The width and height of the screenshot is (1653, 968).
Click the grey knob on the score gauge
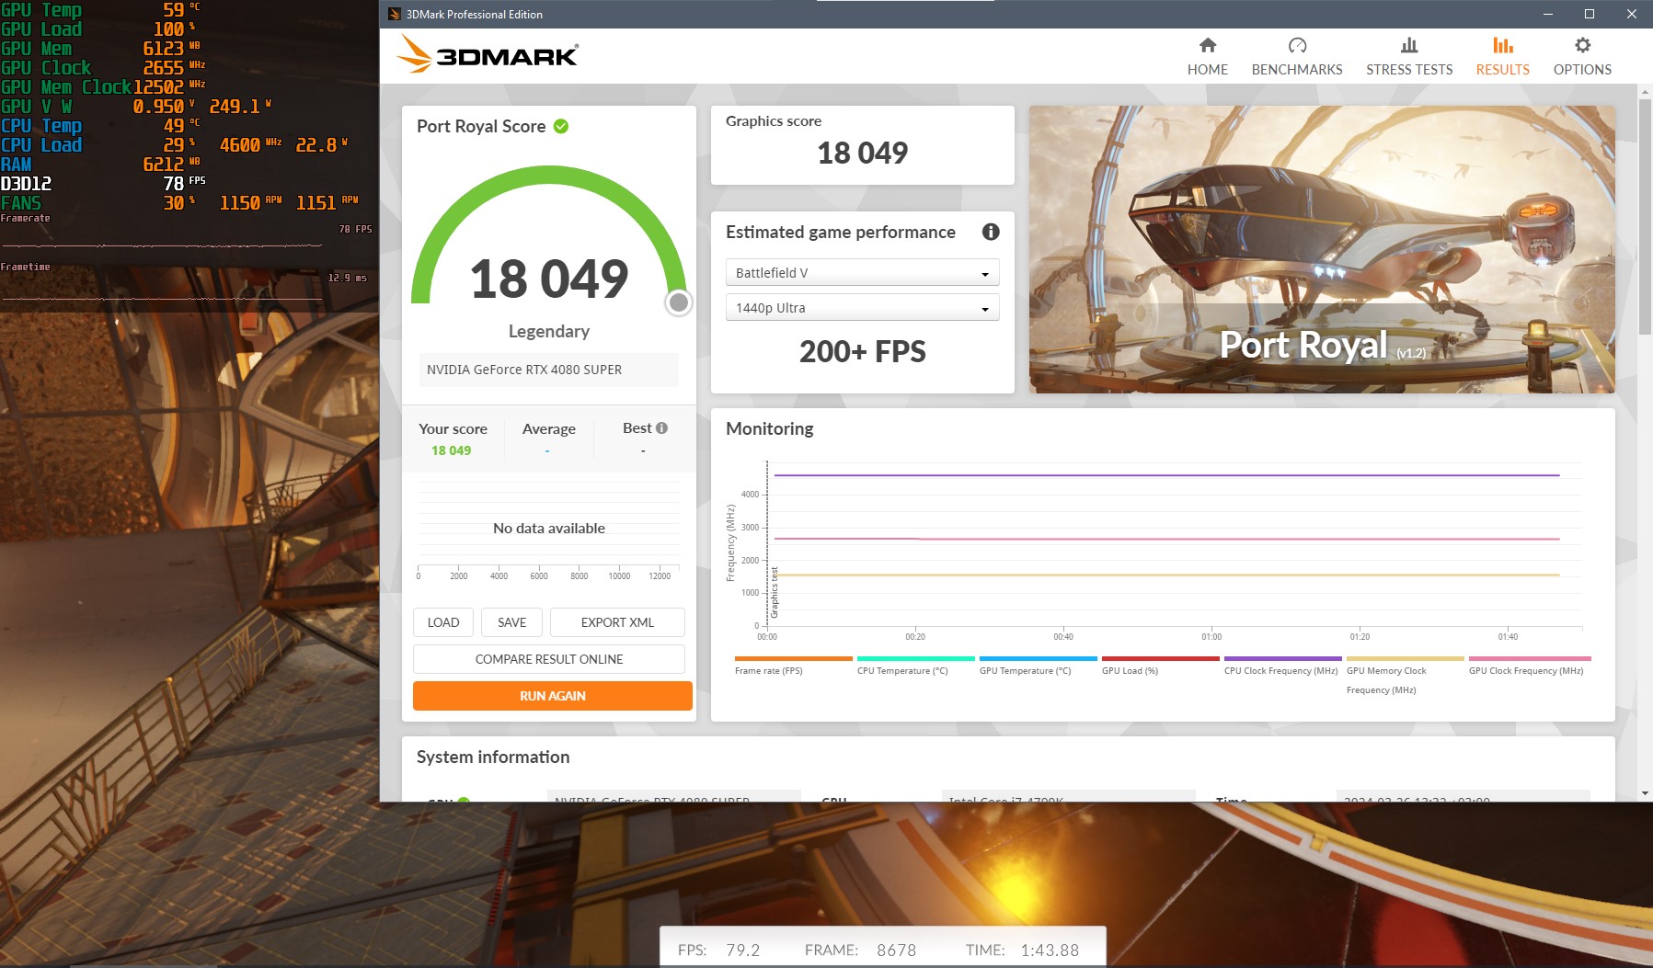point(679,302)
